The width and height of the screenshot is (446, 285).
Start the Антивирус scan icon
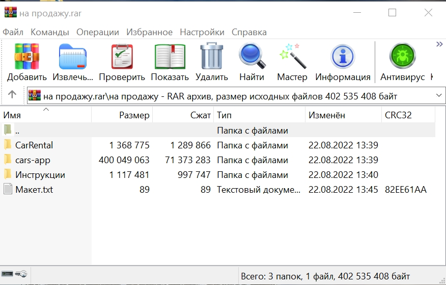[402, 57]
